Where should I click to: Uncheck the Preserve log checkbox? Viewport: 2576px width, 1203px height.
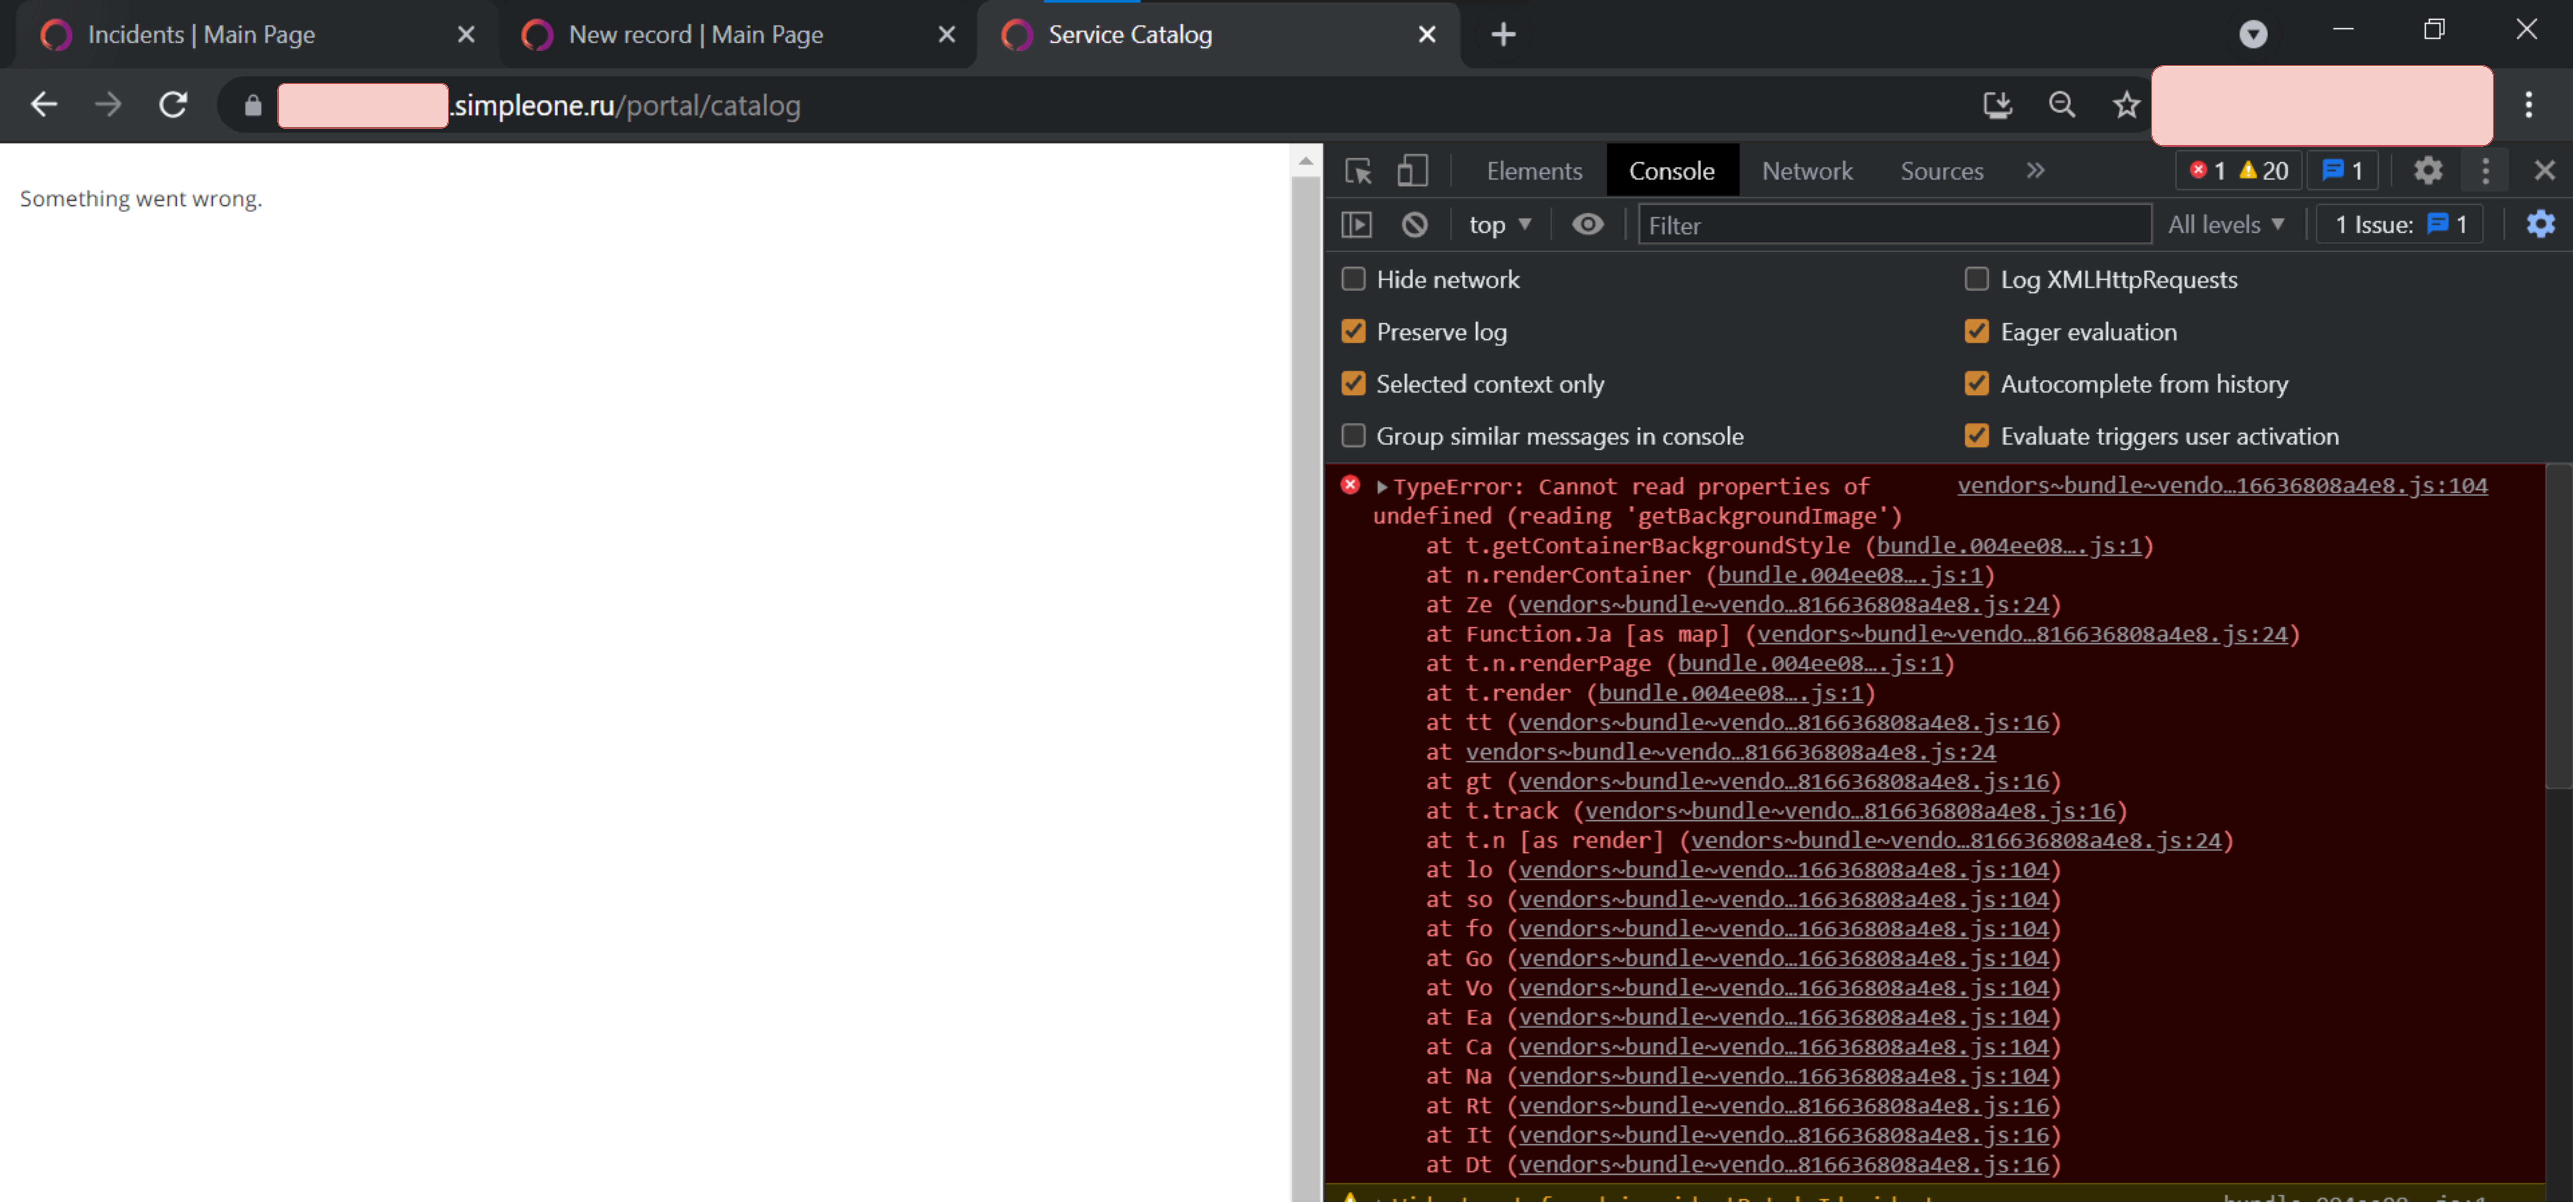point(1353,332)
